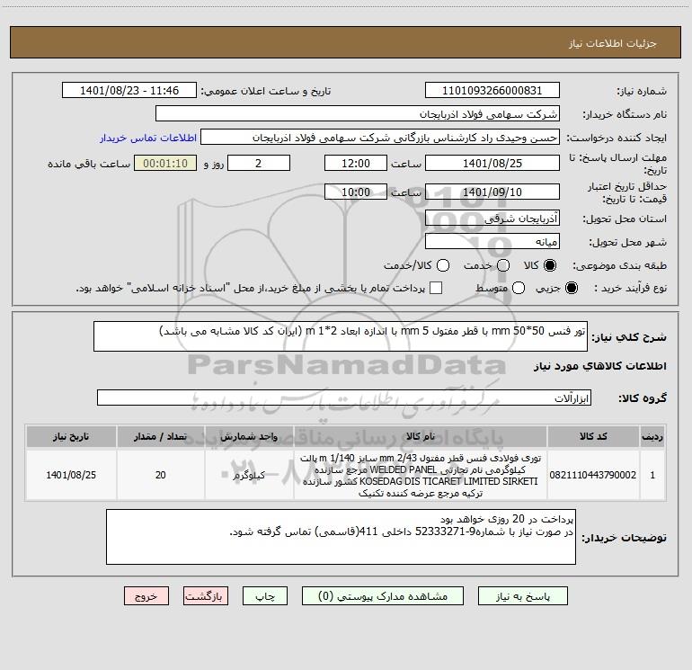Viewport: 692px width, 670px height.
Task: Select the خدمت radio button
Action: click(x=503, y=265)
